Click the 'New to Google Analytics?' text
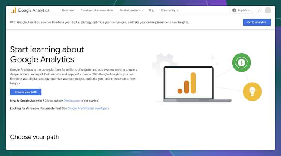Viewport: 281px width, 156px height. [27, 100]
